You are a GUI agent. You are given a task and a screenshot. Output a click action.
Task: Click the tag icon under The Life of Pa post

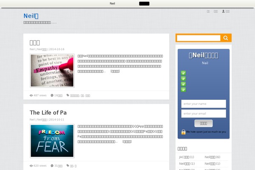tap(68, 166)
